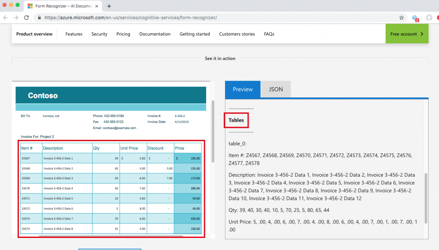Go back to the previous page
This screenshot has width=439, height=250.
click(x=6, y=18)
